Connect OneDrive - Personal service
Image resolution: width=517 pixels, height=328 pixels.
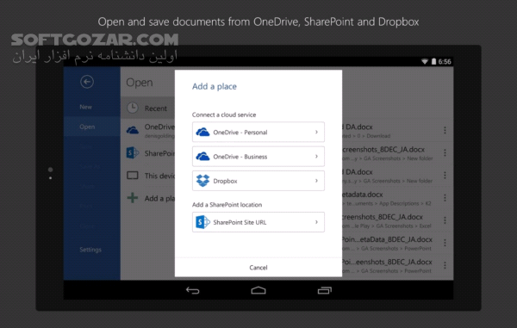258,132
